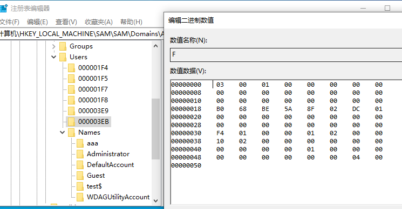Open the 帮助(H) menu

[x=131, y=22]
